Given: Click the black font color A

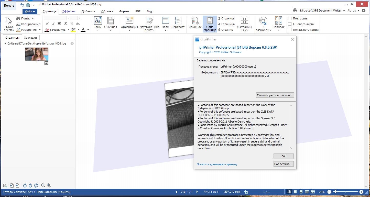Looking at the screenshot, I should click(x=83, y=30).
